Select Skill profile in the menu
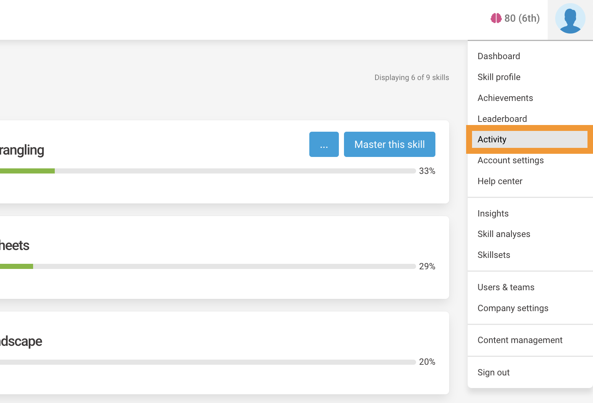The image size is (593, 403). click(x=499, y=77)
